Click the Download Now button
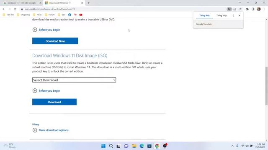Image resolution: width=268 pixels, height=150 pixels. pos(55,41)
